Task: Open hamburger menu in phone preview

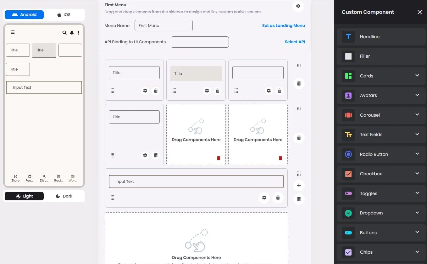Action: [13, 32]
